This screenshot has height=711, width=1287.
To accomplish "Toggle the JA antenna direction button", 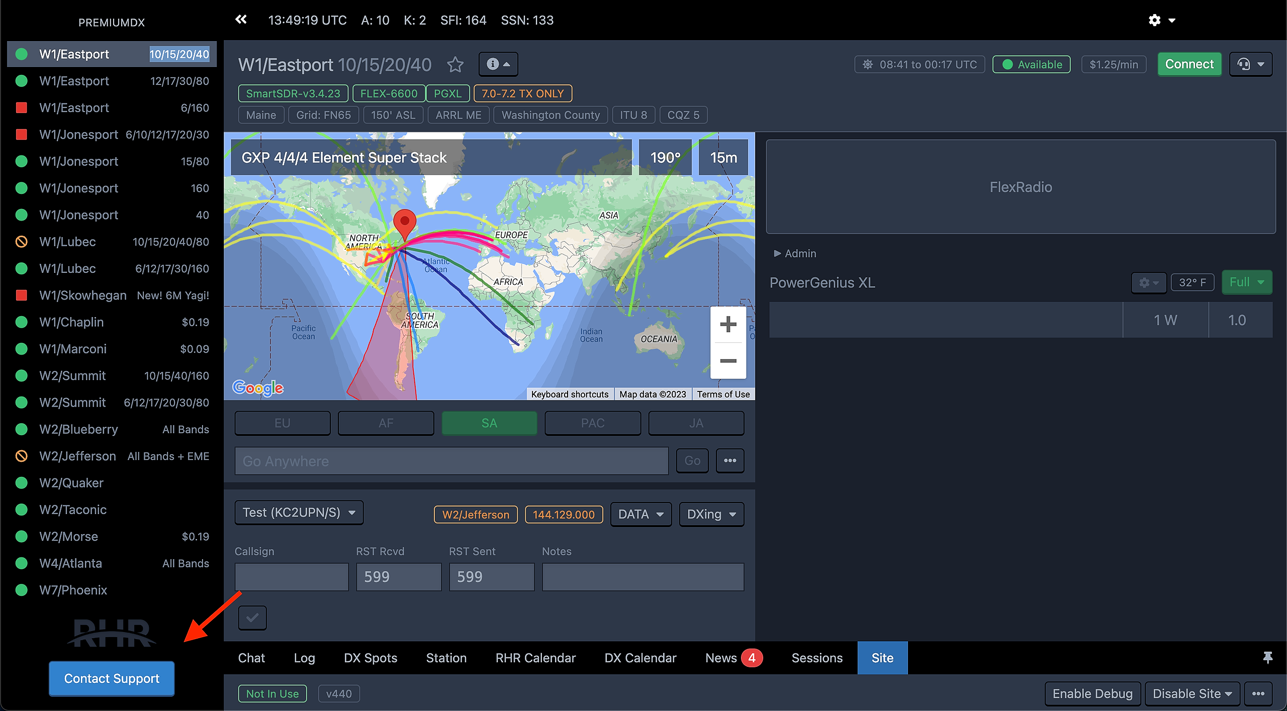I will tap(696, 423).
